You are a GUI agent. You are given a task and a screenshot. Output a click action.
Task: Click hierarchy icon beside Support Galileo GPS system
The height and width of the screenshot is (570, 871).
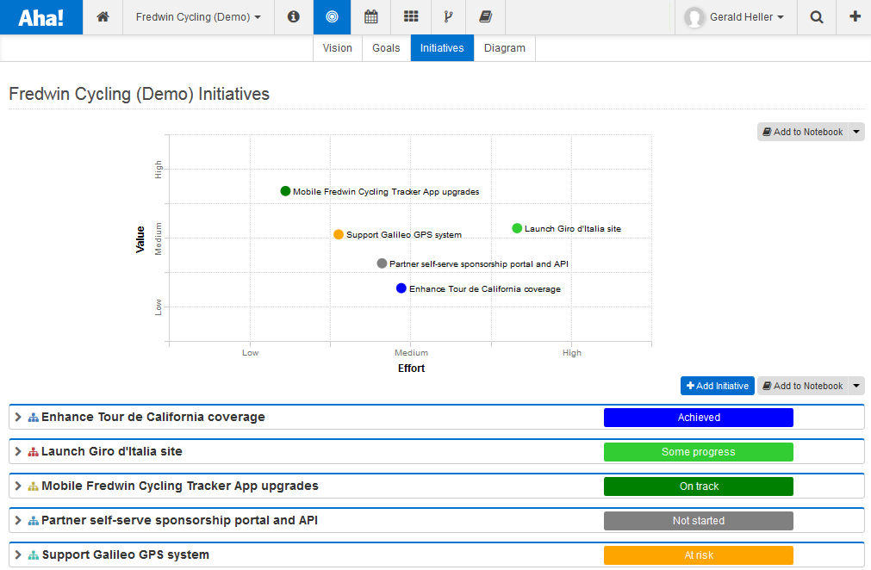click(x=34, y=555)
